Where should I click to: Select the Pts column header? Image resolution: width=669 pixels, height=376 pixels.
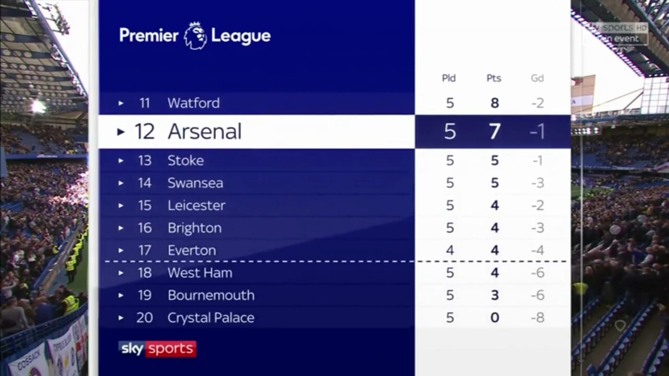[x=494, y=78]
